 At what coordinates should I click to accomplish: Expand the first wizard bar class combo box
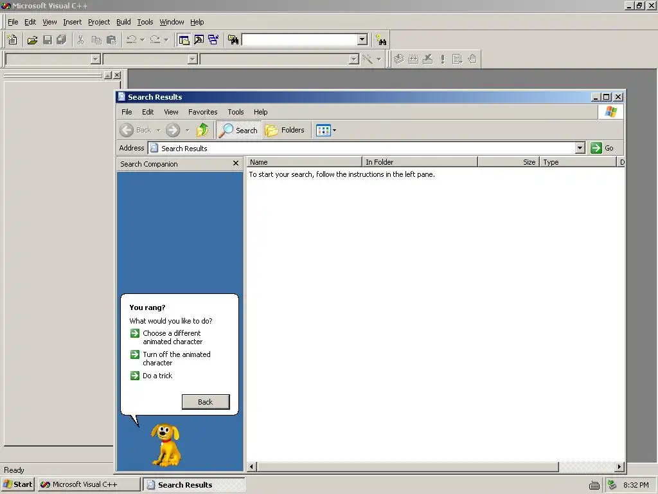click(x=96, y=59)
